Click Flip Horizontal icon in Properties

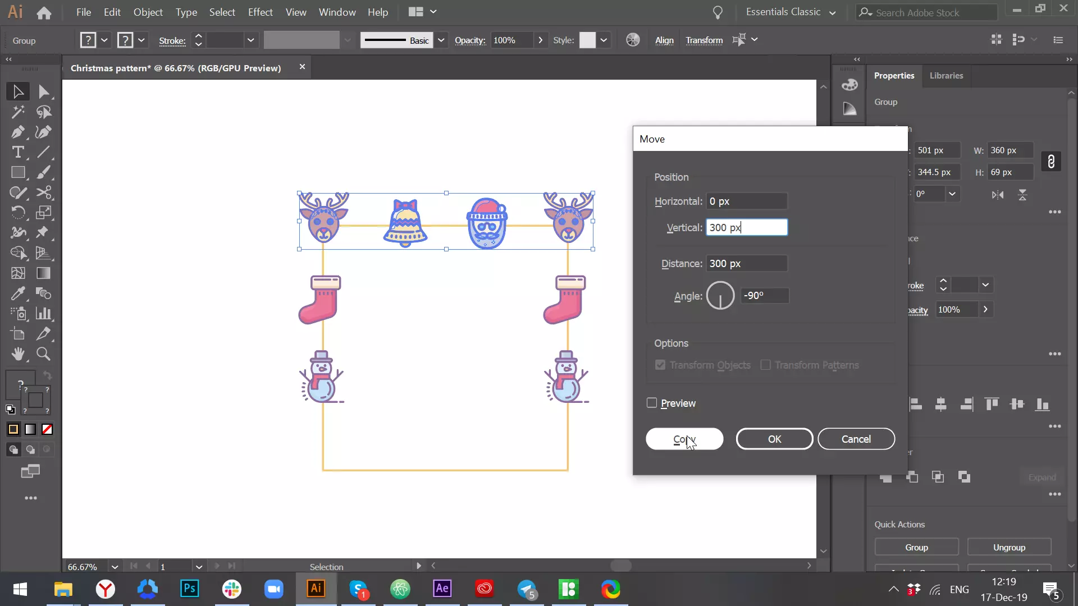[x=998, y=195]
